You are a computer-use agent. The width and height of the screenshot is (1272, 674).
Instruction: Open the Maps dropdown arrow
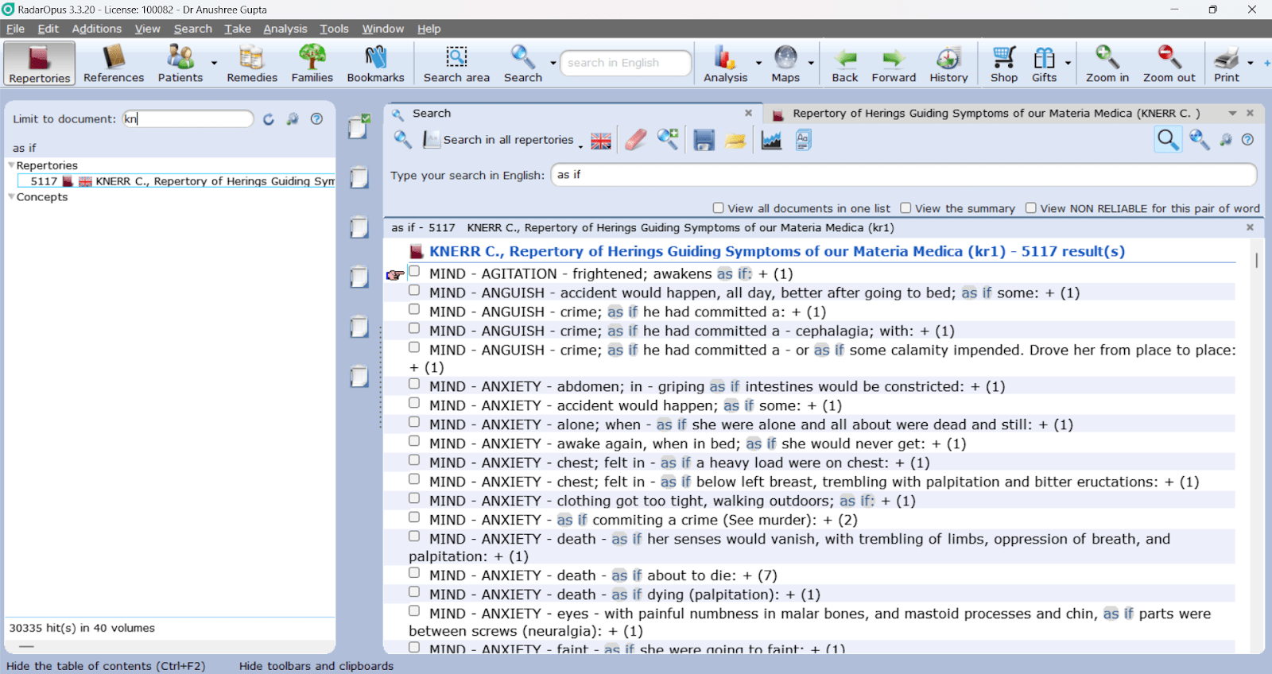[x=811, y=63]
